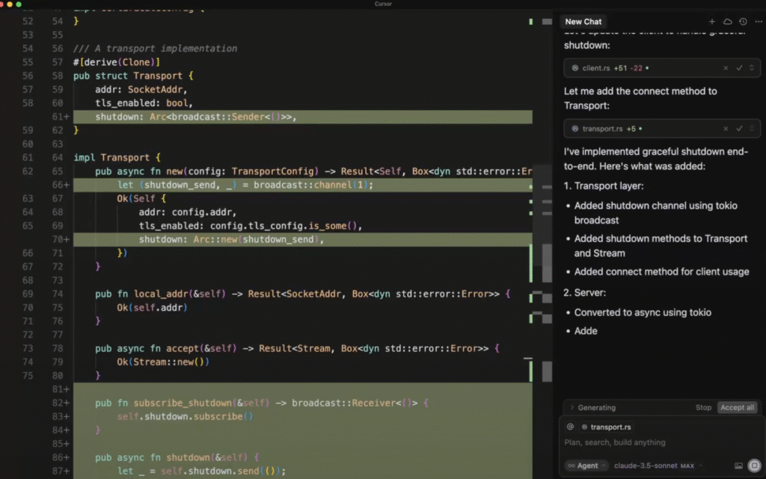Click the 'Ok(self.addr)' line
Image resolution: width=766 pixels, height=479 pixels.
click(x=152, y=308)
